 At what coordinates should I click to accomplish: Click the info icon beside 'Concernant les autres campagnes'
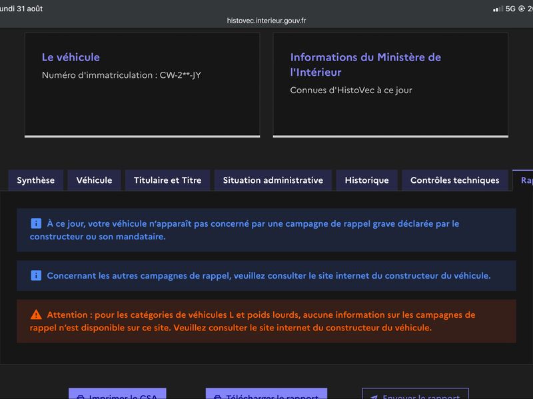pos(36,275)
